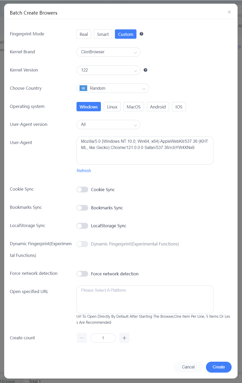Click the minus icon for Create count
Viewport: 242px width, 383px height.
pyautogui.click(x=82, y=338)
